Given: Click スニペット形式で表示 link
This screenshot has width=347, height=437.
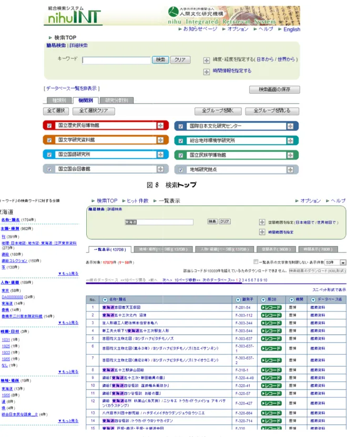Looking at the screenshot, I should [x=329, y=290].
